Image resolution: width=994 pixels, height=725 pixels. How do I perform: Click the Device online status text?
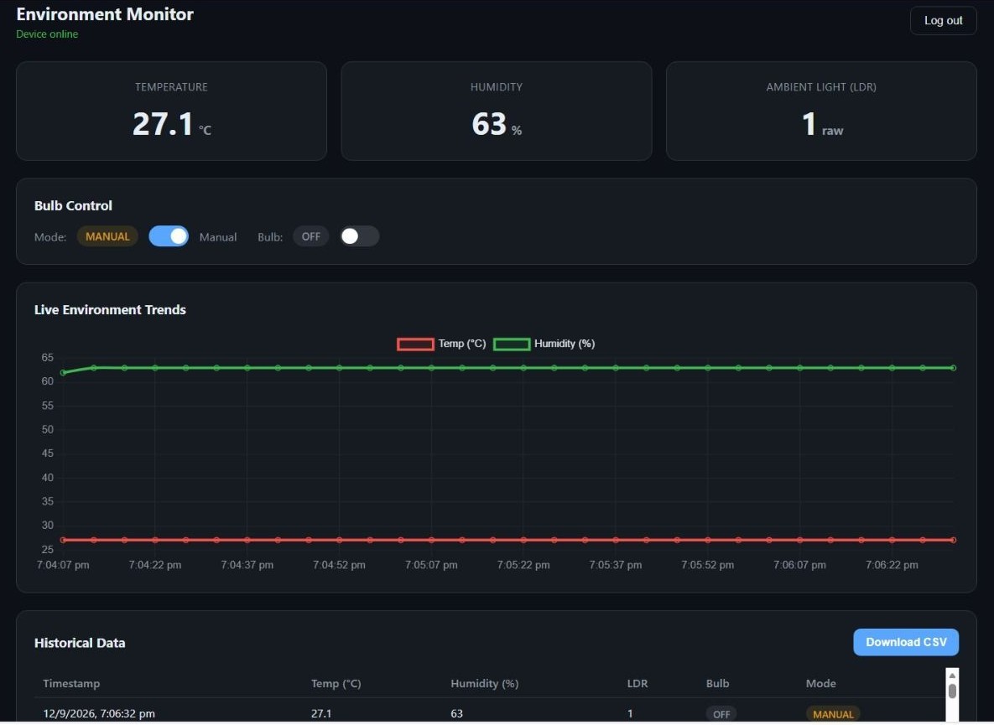pos(47,34)
